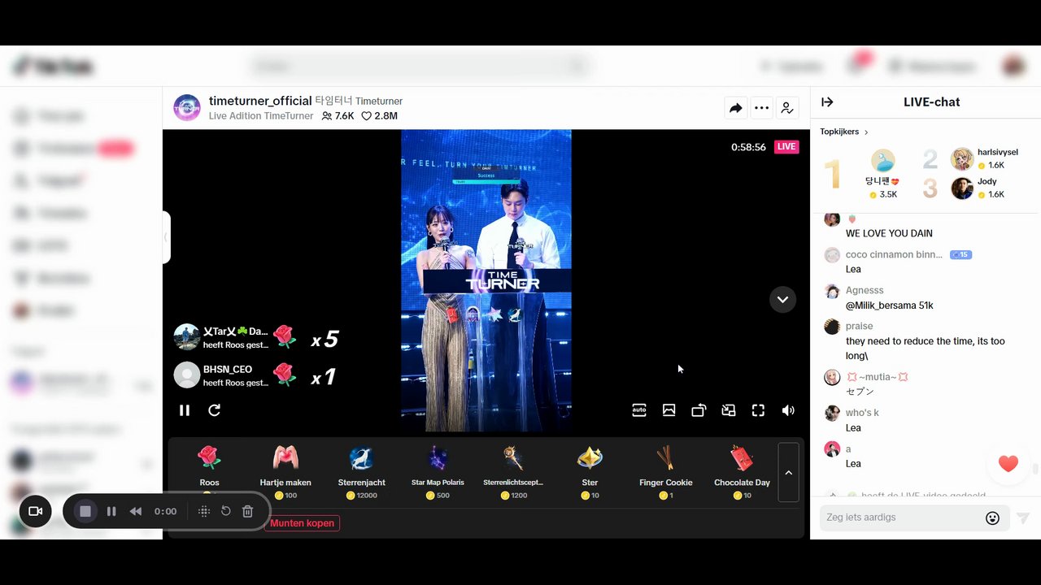Screen dimensions: 1041x585
Task: Send a Roos gift
Action: (x=209, y=470)
